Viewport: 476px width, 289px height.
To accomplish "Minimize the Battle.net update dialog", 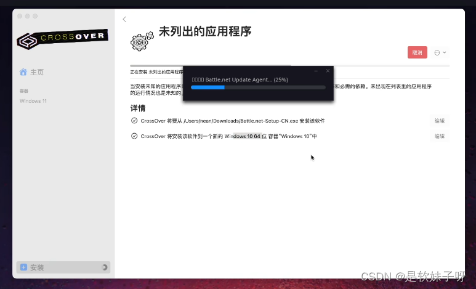I will pyautogui.click(x=316, y=71).
